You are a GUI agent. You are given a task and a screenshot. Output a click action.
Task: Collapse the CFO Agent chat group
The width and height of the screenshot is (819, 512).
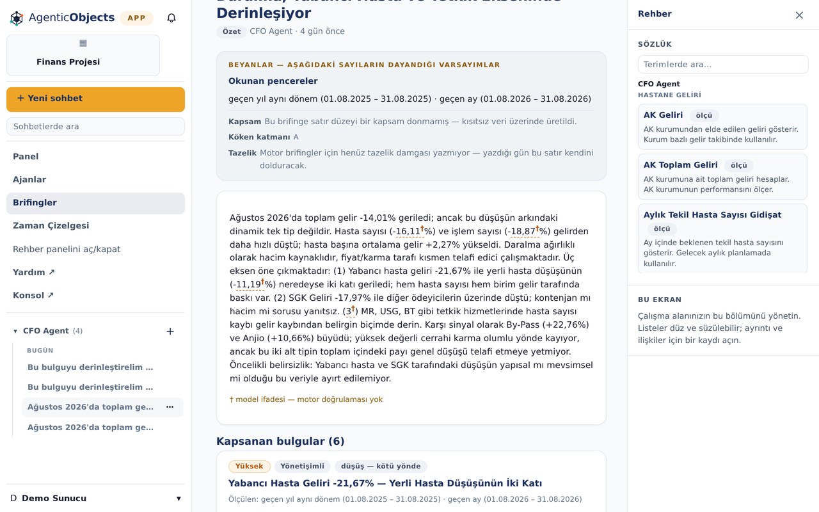click(x=15, y=331)
